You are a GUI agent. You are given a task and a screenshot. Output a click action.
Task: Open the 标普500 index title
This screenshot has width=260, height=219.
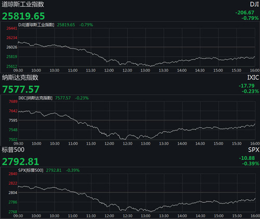pyautogui.click(x=13, y=150)
